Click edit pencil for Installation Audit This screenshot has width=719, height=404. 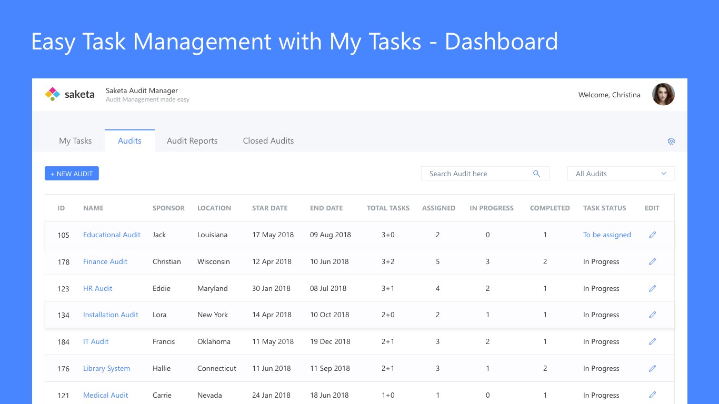coord(652,315)
